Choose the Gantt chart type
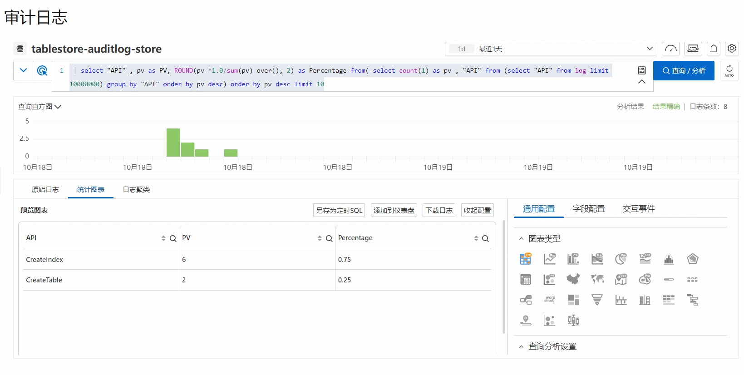The width and height of the screenshot is (744, 375). pyautogui.click(x=692, y=300)
